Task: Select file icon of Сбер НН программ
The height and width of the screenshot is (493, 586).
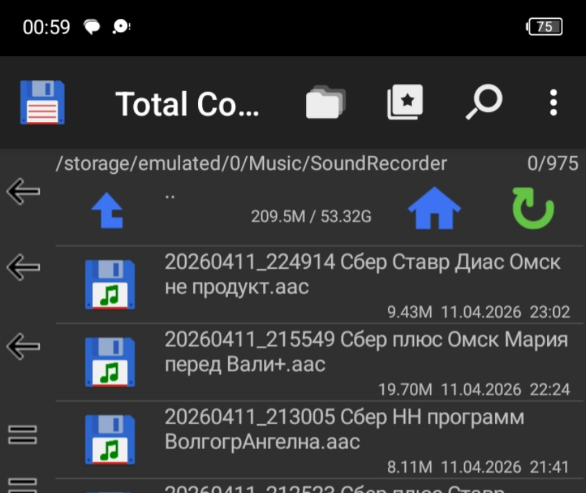Action: point(110,440)
